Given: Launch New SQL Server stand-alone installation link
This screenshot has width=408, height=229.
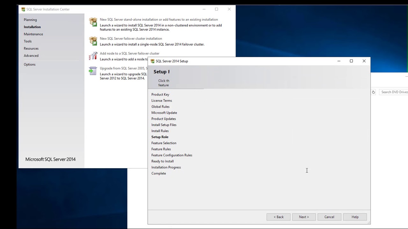Looking at the screenshot, I should [159, 20].
